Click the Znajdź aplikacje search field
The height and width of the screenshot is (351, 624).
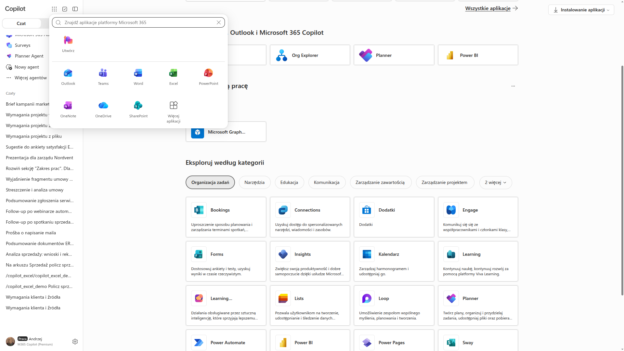[x=138, y=22]
